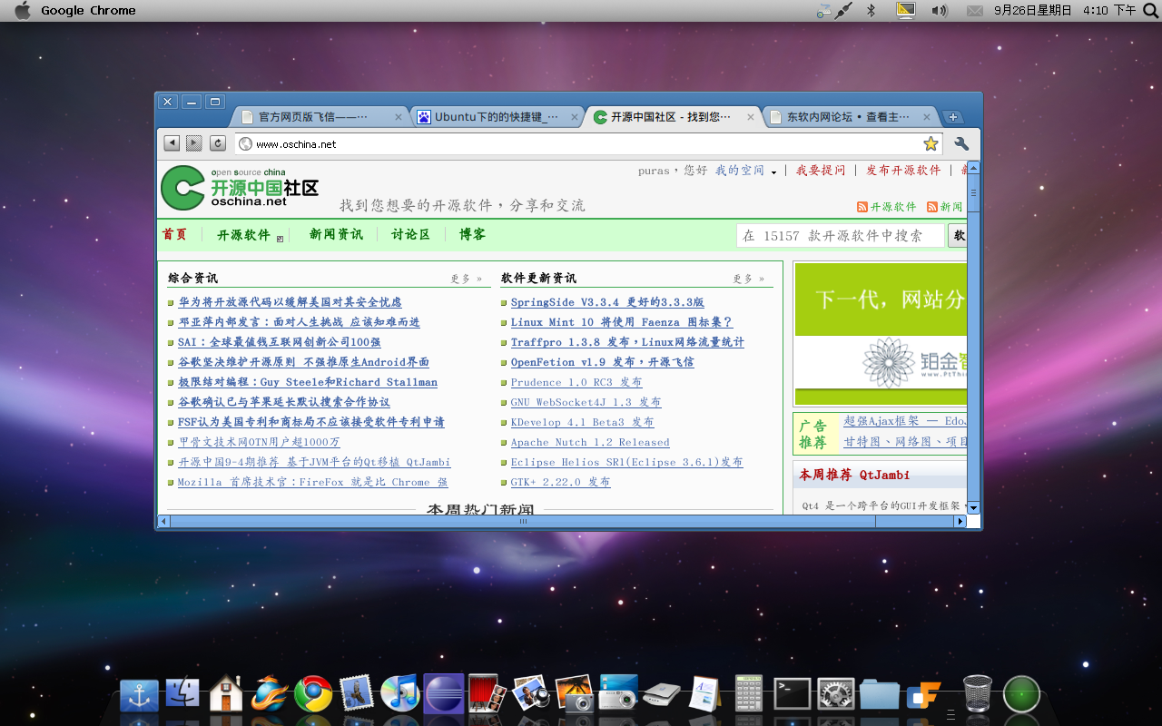1162x726 pixels.
Task: Click the 新闻 RSS feed icon
Action: click(932, 207)
